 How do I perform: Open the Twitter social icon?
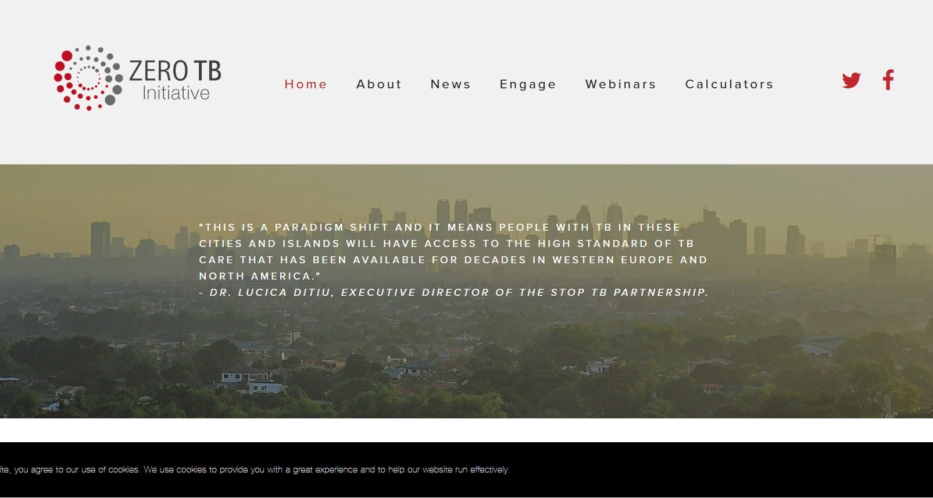[851, 80]
